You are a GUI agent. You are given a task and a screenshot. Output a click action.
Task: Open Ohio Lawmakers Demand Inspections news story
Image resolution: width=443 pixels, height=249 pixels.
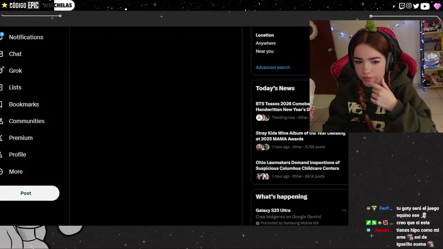click(298, 165)
